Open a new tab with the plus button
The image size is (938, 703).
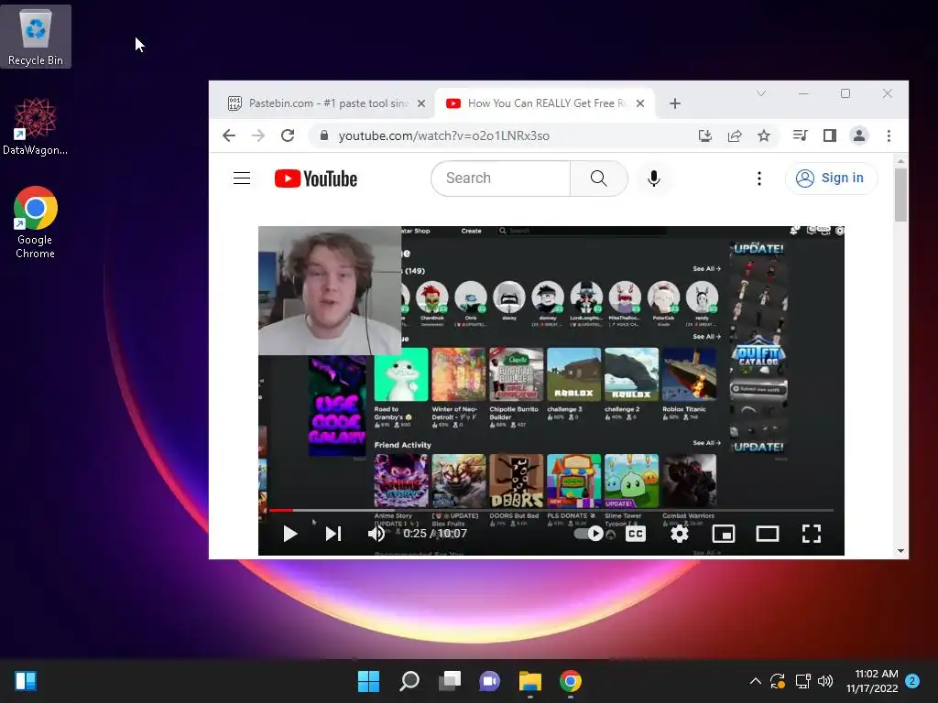[x=675, y=103]
